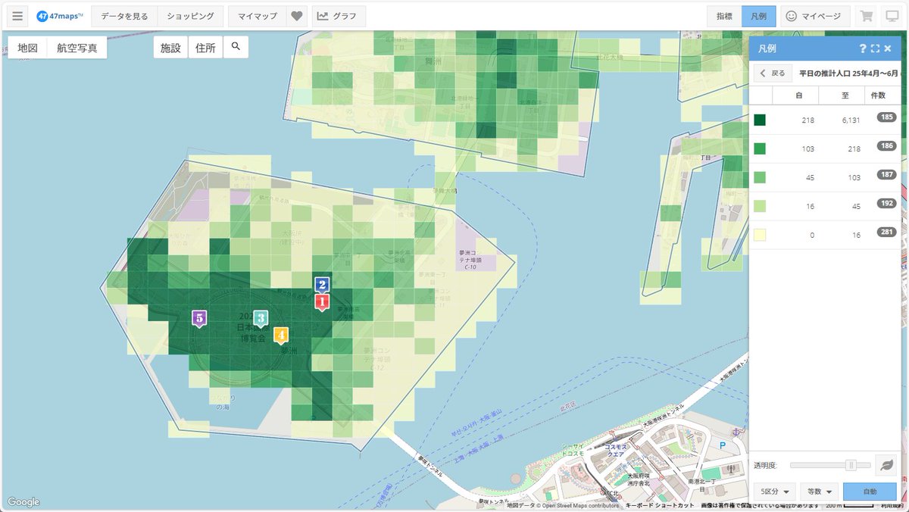Open the 5区分 class count dropdown
909x512 pixels.
776,491
